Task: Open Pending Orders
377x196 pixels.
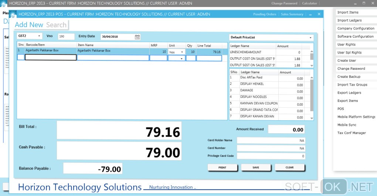Action: [x=265, y=14]
